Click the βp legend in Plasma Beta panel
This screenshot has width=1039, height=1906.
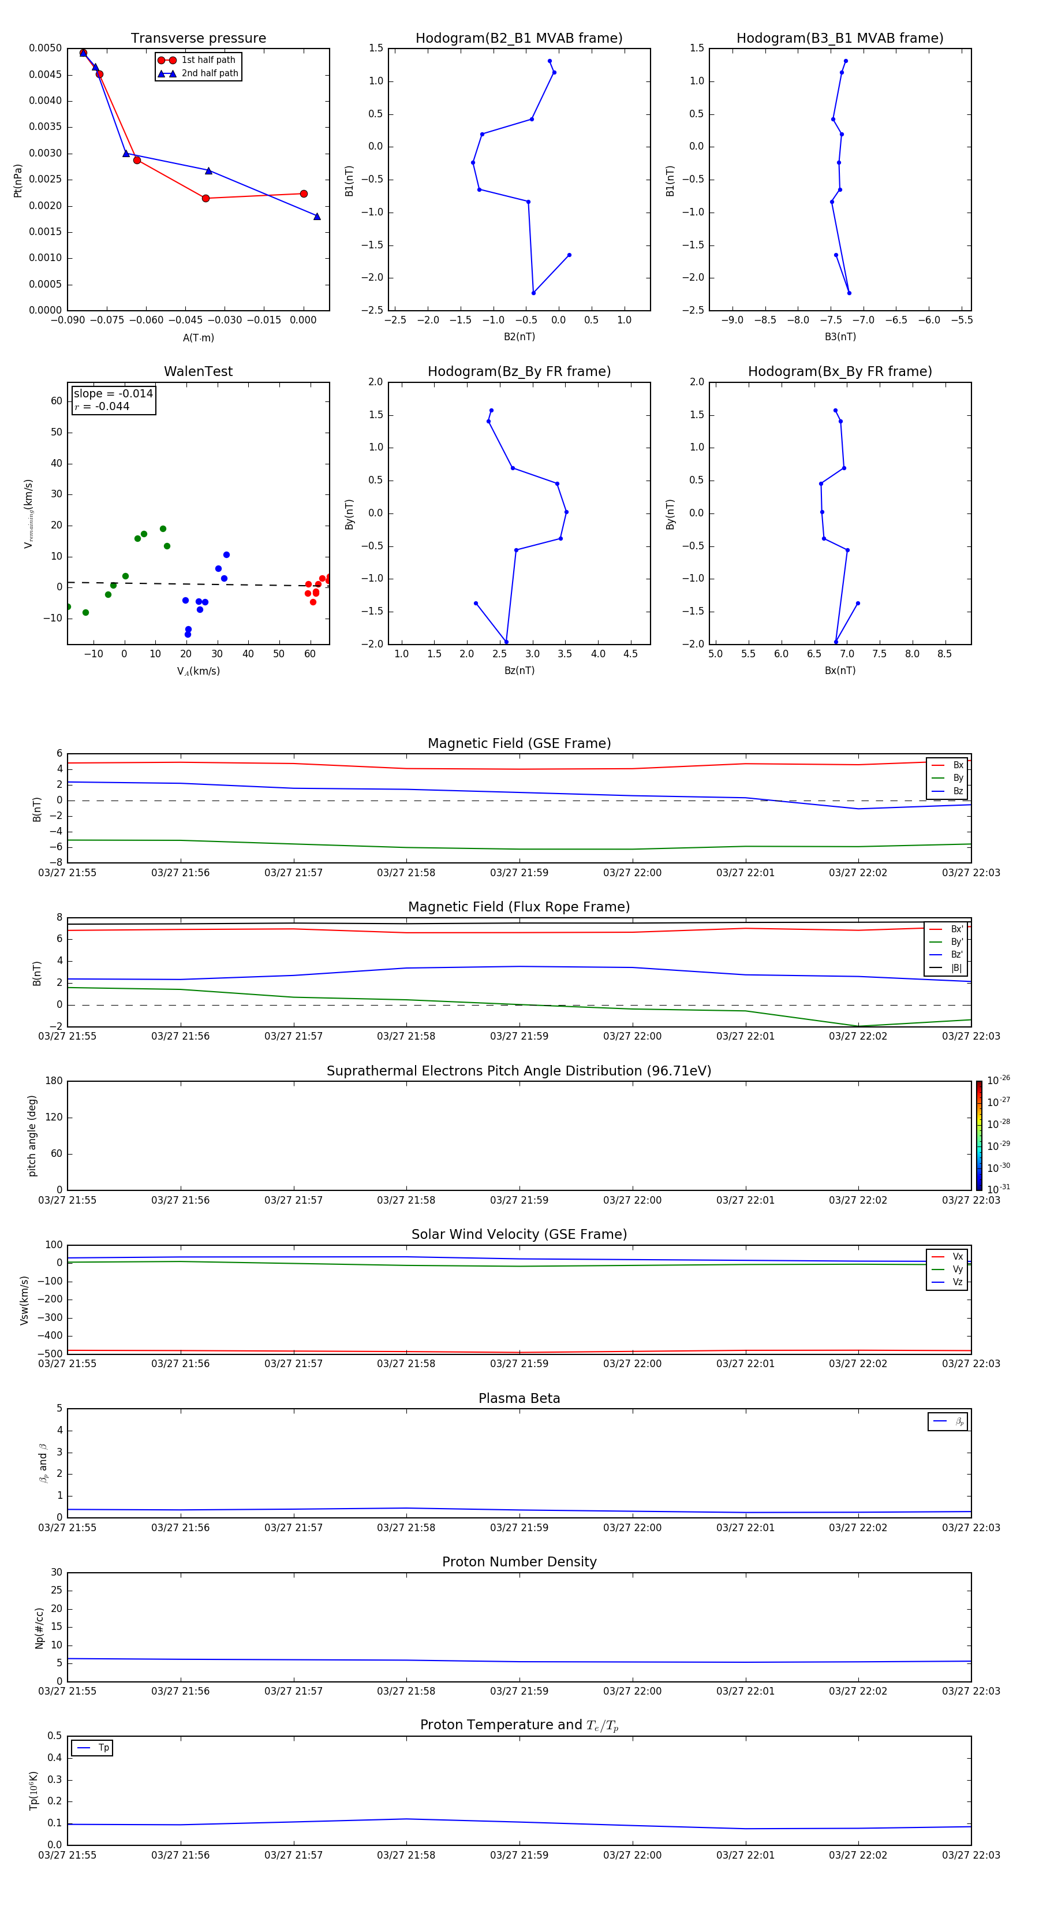click(947, 1421)
